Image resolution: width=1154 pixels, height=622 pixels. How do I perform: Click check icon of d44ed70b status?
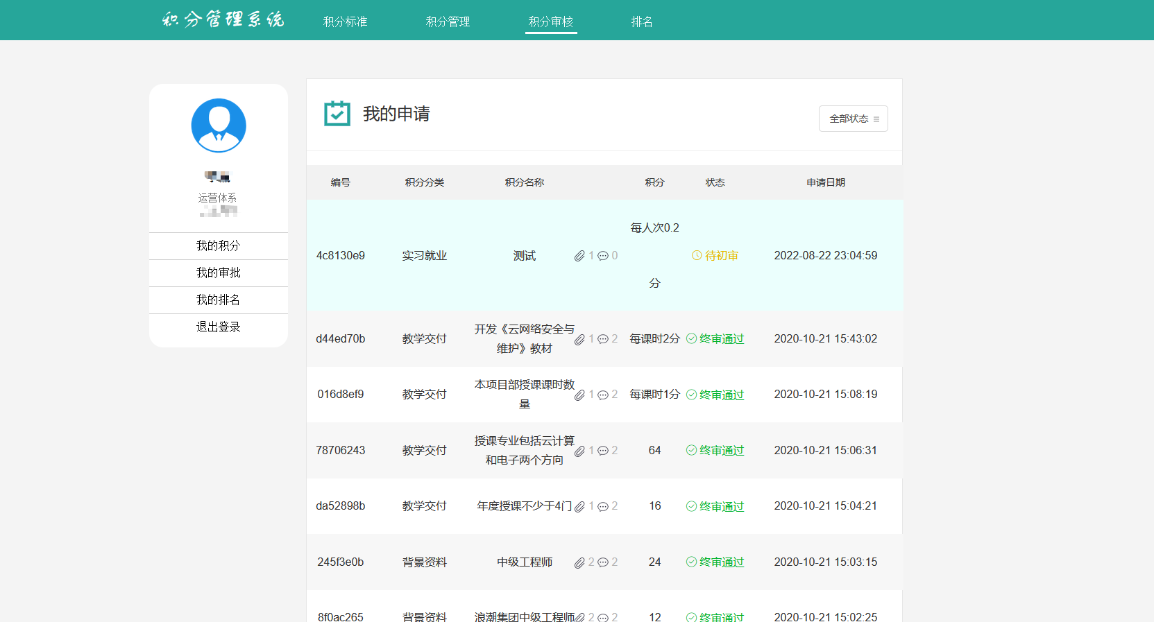tap(691, 338)
